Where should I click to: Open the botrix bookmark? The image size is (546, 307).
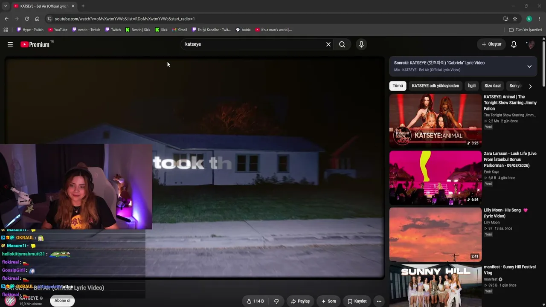[x=243, y=30]
